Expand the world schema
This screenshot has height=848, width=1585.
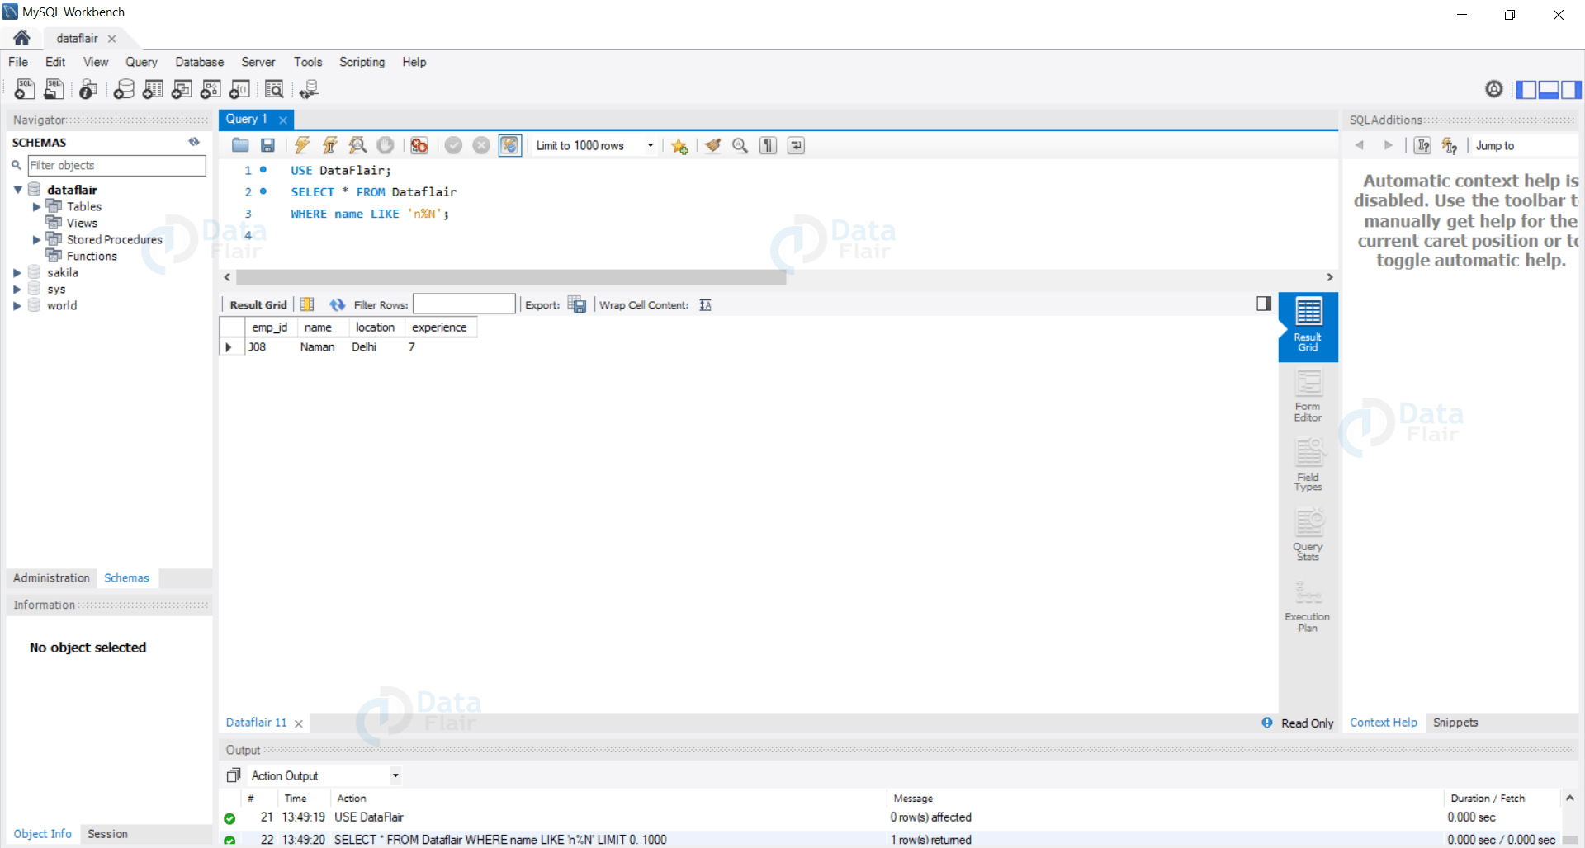[17, 305]
